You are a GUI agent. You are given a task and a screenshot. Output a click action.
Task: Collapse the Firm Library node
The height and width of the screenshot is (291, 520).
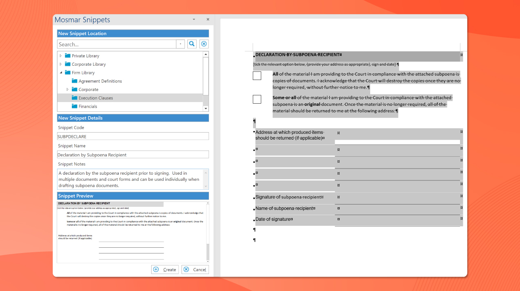click(x=61, y=72)
